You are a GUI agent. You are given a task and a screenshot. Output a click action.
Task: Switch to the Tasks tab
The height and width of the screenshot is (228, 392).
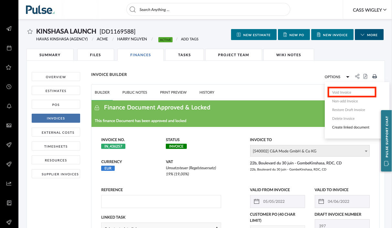pos(185,55)
